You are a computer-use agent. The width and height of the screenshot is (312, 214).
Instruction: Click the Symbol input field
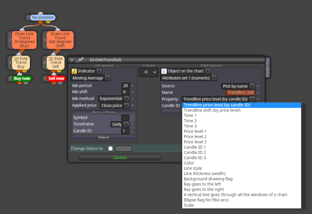125,118
